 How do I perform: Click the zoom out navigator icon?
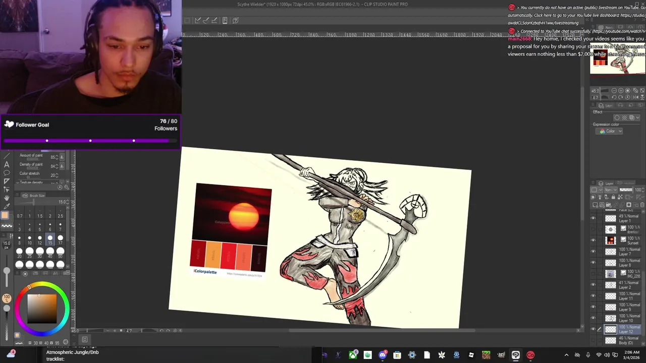tap(614, 91)
